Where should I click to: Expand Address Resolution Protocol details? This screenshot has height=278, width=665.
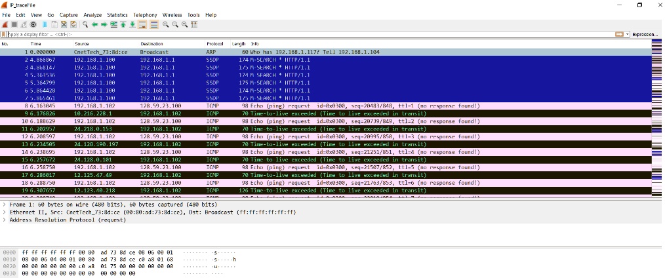click(5, 220)
